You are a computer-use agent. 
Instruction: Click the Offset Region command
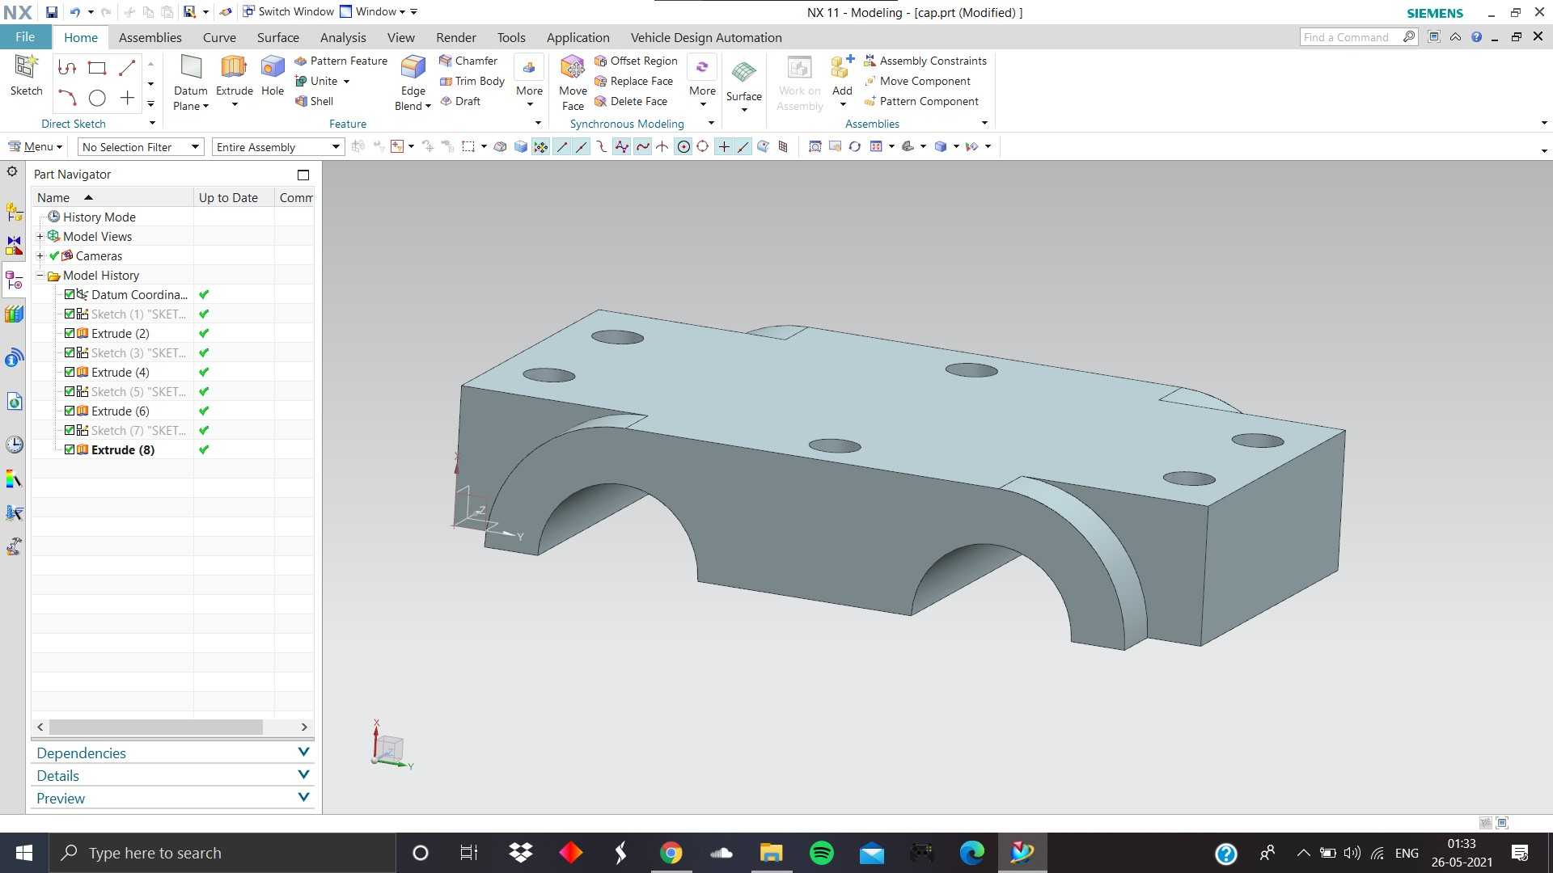[636, 61]
